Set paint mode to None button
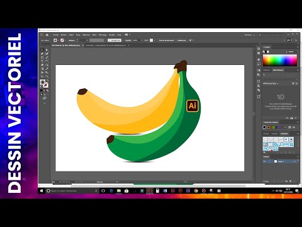This screenshot has width=302, height=227. (48, 91)
